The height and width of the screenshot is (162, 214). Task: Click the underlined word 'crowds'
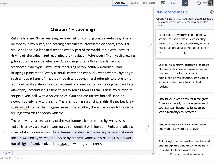(x=63, y=144)
